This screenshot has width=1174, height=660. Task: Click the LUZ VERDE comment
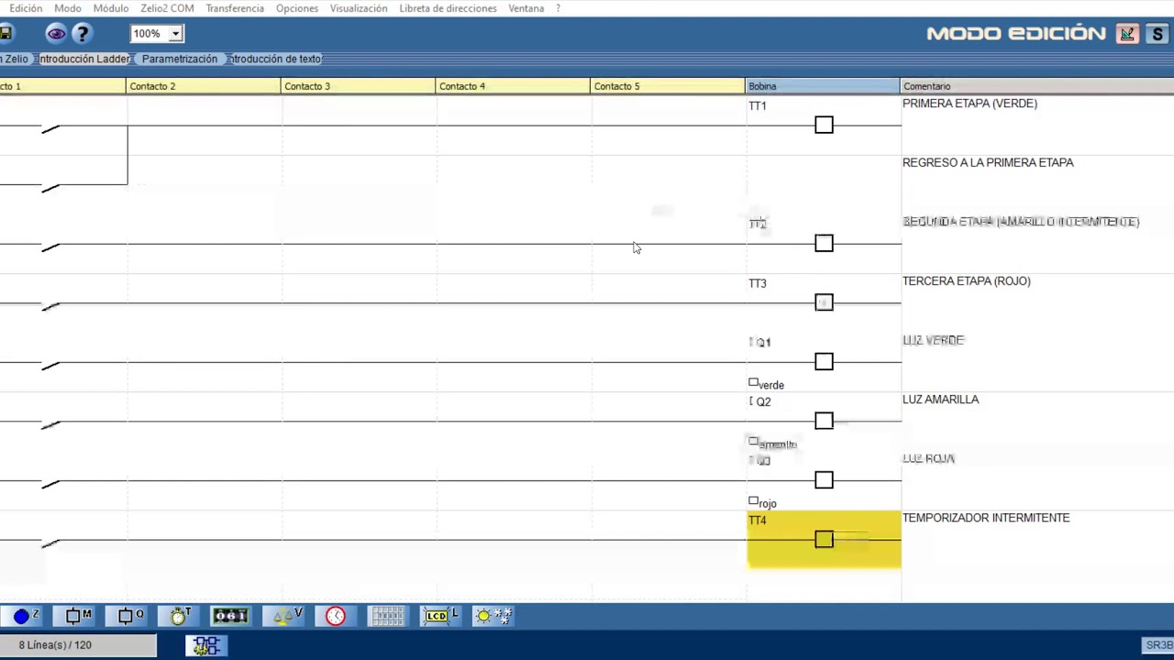coord(933,340)
